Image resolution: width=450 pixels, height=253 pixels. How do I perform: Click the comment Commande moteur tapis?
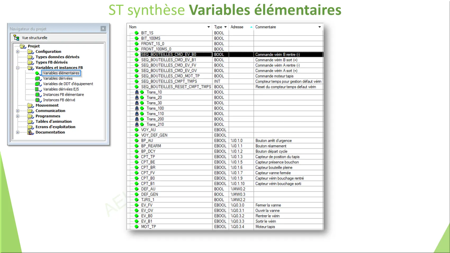pos(274,76)
